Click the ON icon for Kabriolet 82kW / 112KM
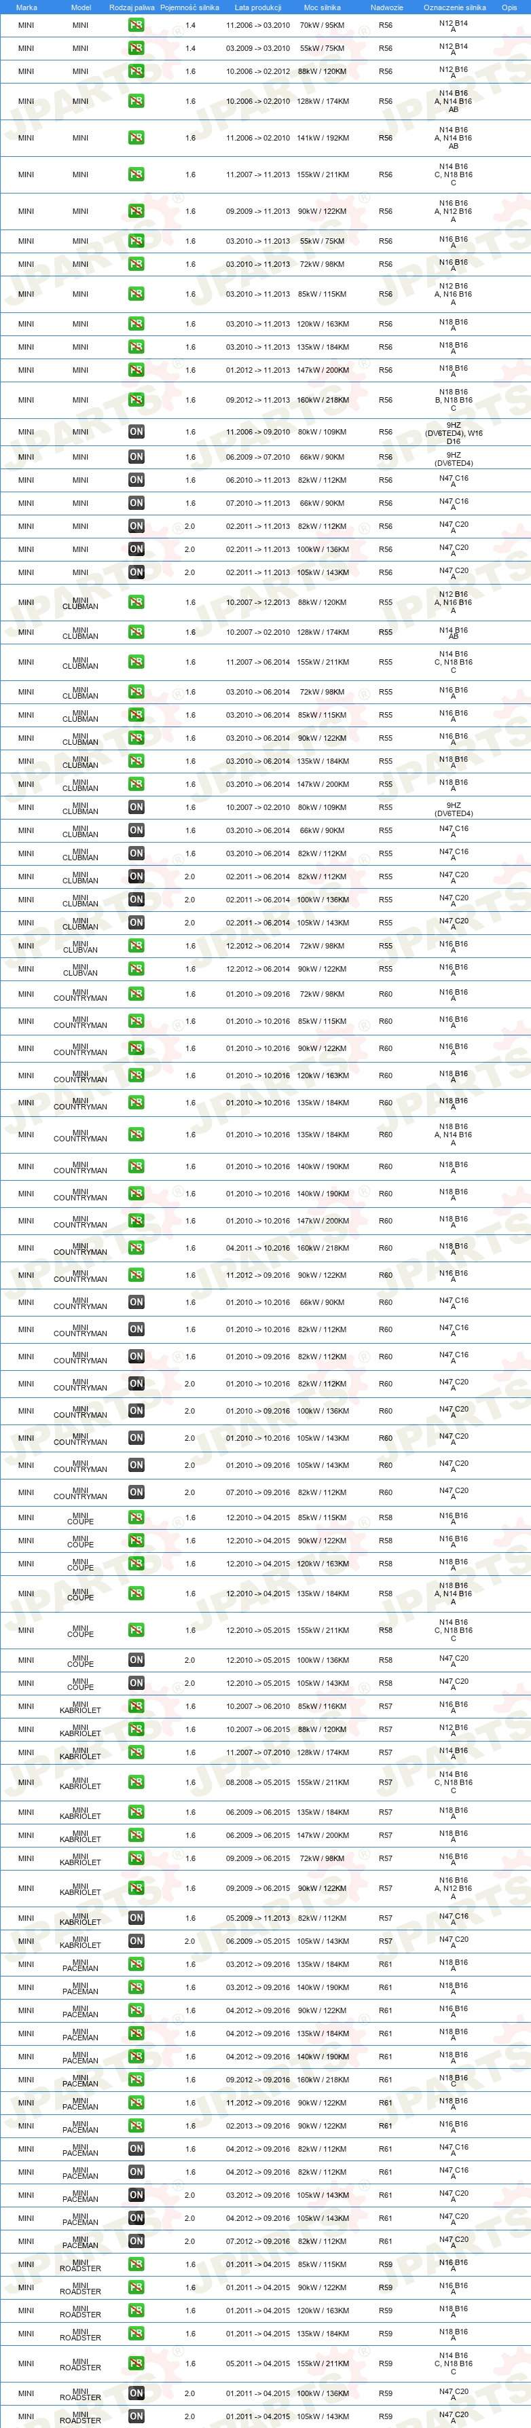The height and width of the screenshot is (2428, 531). [x=136, y=1918]
